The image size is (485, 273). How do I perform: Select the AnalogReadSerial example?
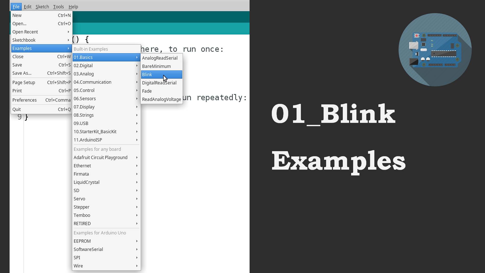click(x=159, y=58)
